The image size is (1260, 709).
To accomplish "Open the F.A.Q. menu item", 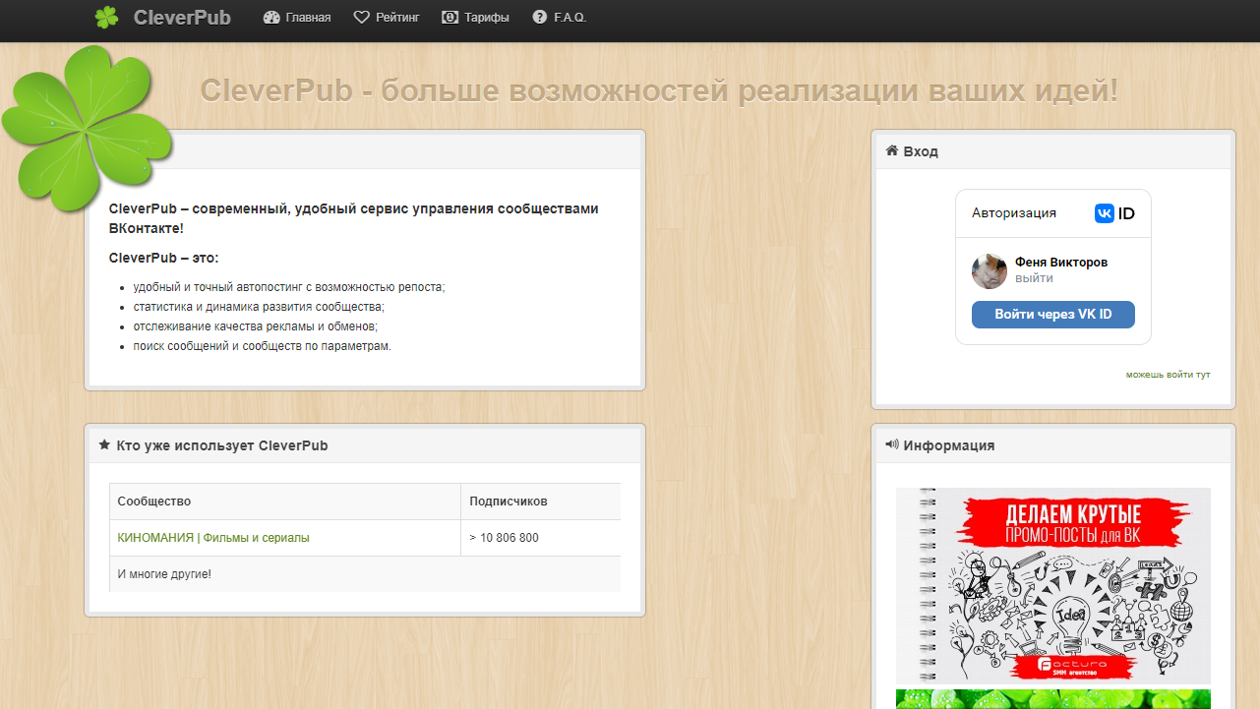I will (570, 17).
